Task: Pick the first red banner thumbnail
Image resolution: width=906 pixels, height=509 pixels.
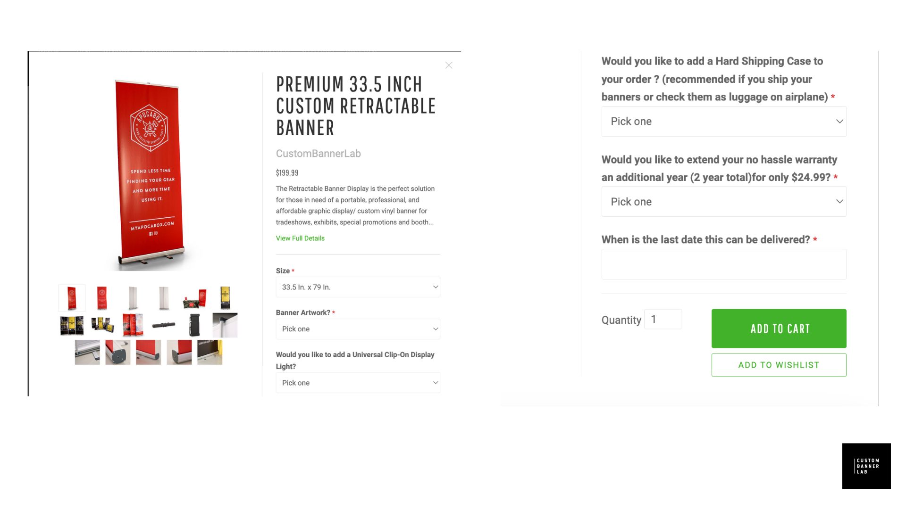Action: [x=72, y=298]
